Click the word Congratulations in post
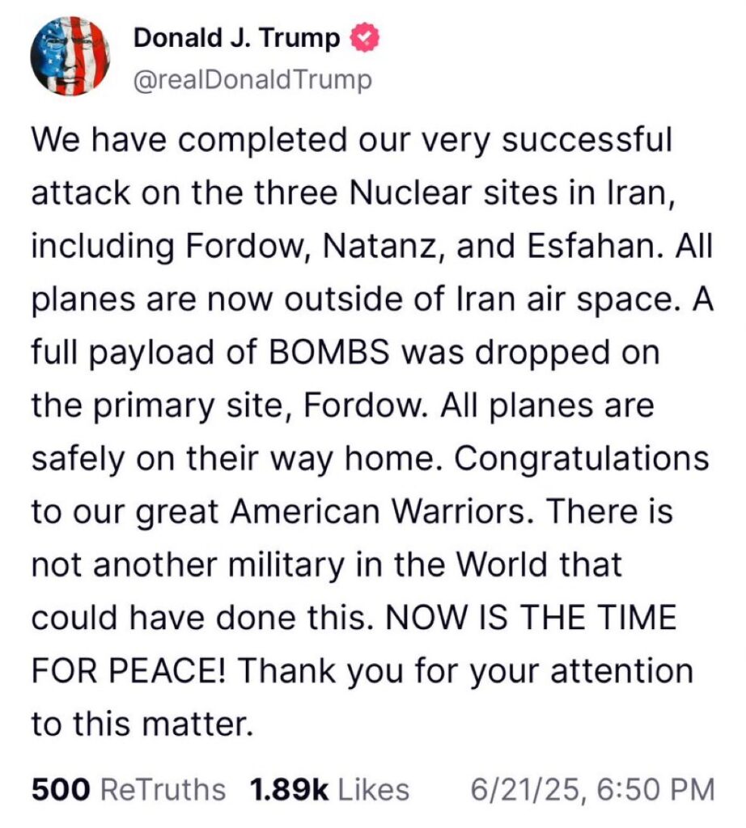This screenshot has height=828, width=746. pos(581,458)
